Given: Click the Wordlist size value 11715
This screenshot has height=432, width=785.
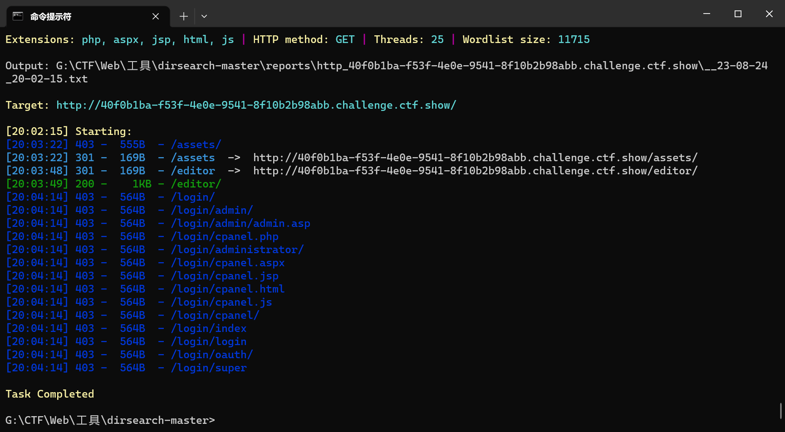Looking at the screenshot, I should [x=574, y=39].
